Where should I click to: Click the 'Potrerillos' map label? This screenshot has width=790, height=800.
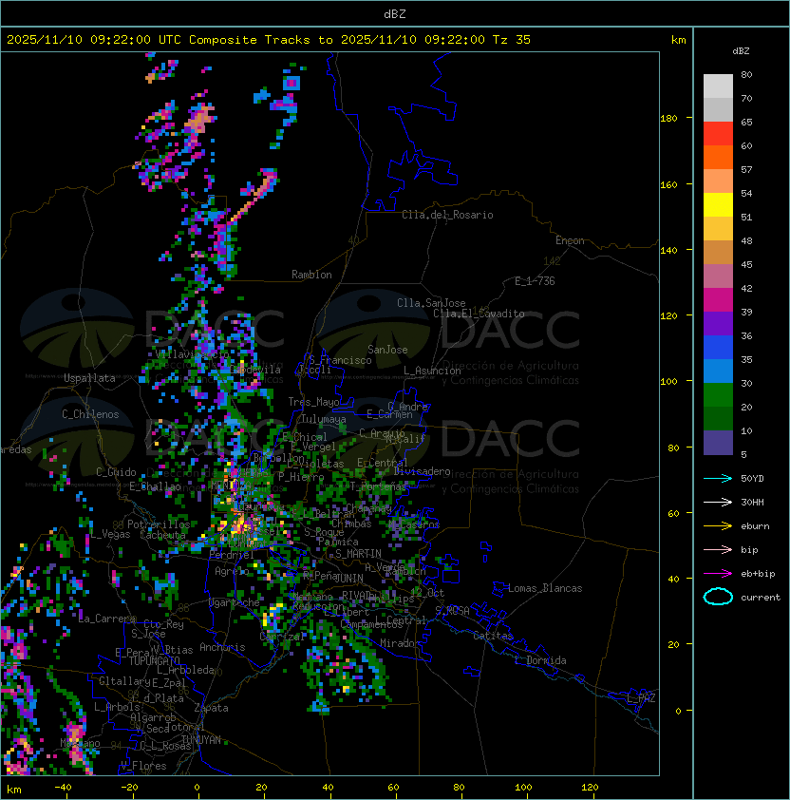pyautogui.click(x=159, y=524)
